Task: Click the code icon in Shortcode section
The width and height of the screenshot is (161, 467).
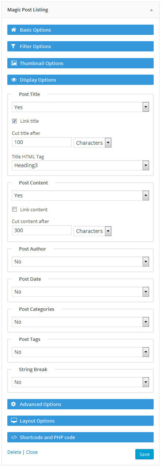Action: [14, 437]
